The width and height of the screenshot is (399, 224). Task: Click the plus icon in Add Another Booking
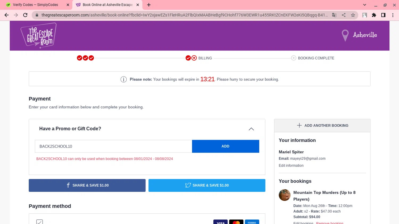pyautogui.click(x=299, y=125)
